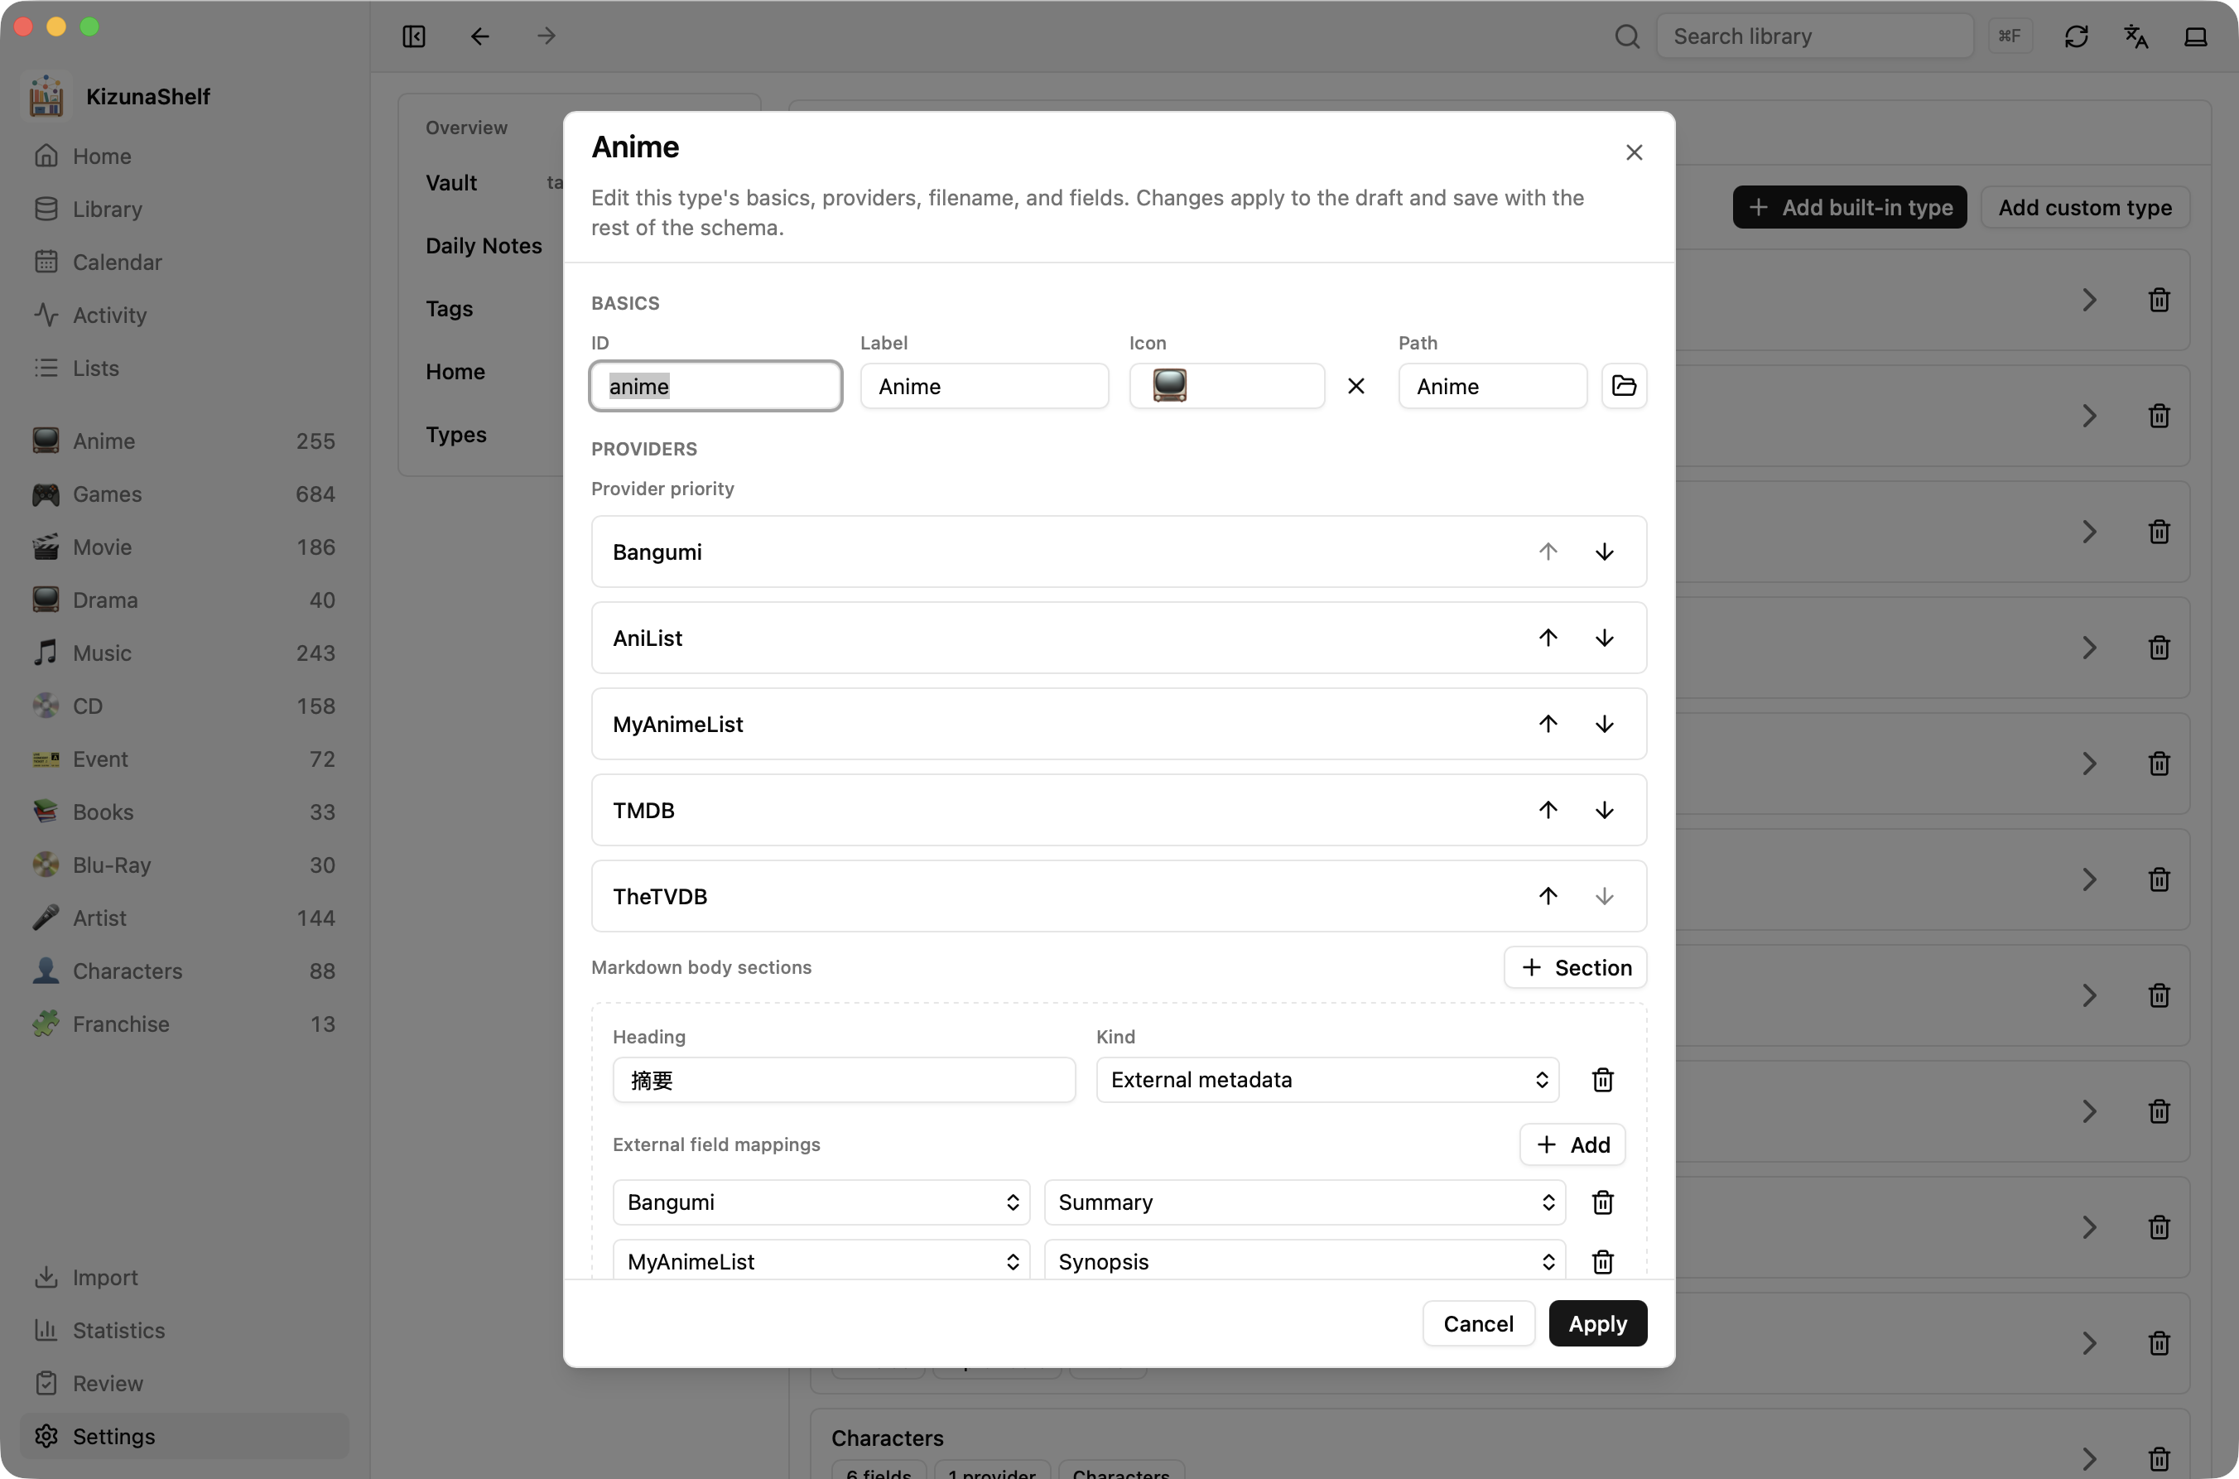The image size is (2239, 1479).
Task: Move TMDB provider up
Action: 1548,809
